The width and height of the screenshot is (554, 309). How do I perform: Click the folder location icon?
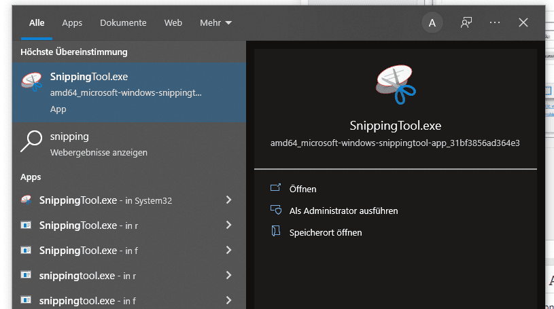[x=275, y=232]
